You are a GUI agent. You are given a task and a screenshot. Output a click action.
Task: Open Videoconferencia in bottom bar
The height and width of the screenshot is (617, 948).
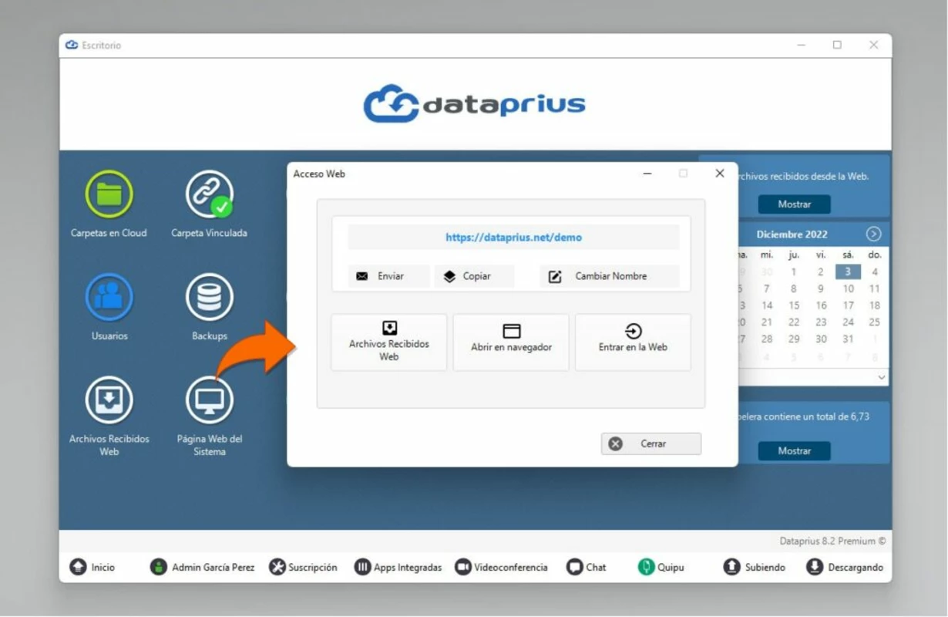tap(501, 567)
